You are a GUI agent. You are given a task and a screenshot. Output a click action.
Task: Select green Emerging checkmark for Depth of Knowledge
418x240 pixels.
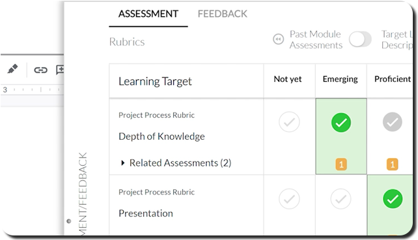click(x=341, y=122)
